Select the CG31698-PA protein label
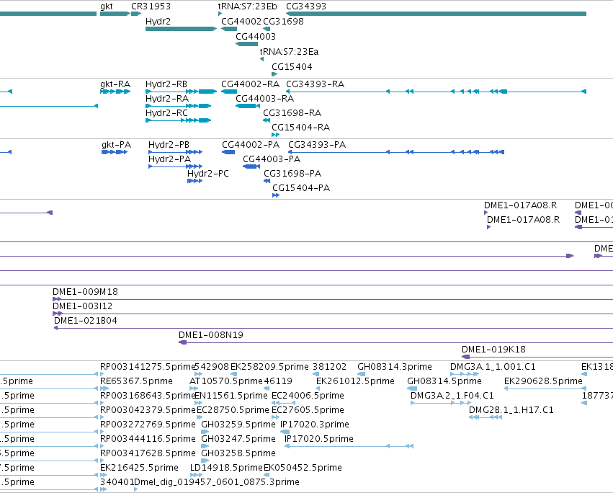613x493 pixels. [x=292, y=174]
